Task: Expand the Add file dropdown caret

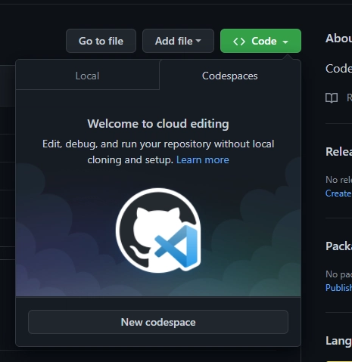Action: coord(198,41)
